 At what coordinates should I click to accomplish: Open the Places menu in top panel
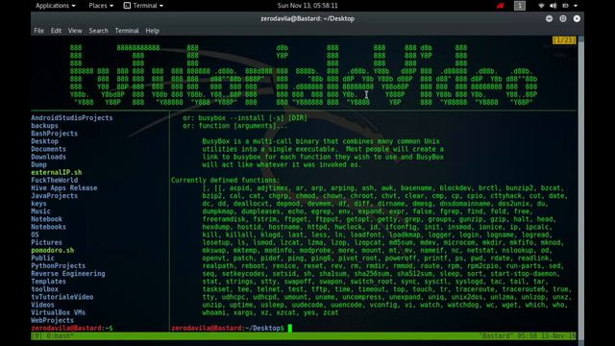click(101, 6)
